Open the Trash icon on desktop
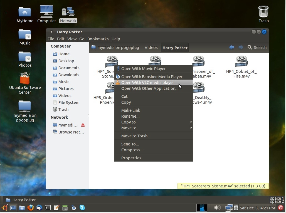Viewport: 286px width, 213px height. tap(263, 14)
